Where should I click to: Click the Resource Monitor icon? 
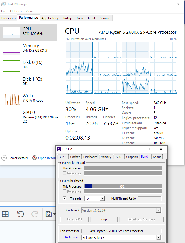pos(35,158)
